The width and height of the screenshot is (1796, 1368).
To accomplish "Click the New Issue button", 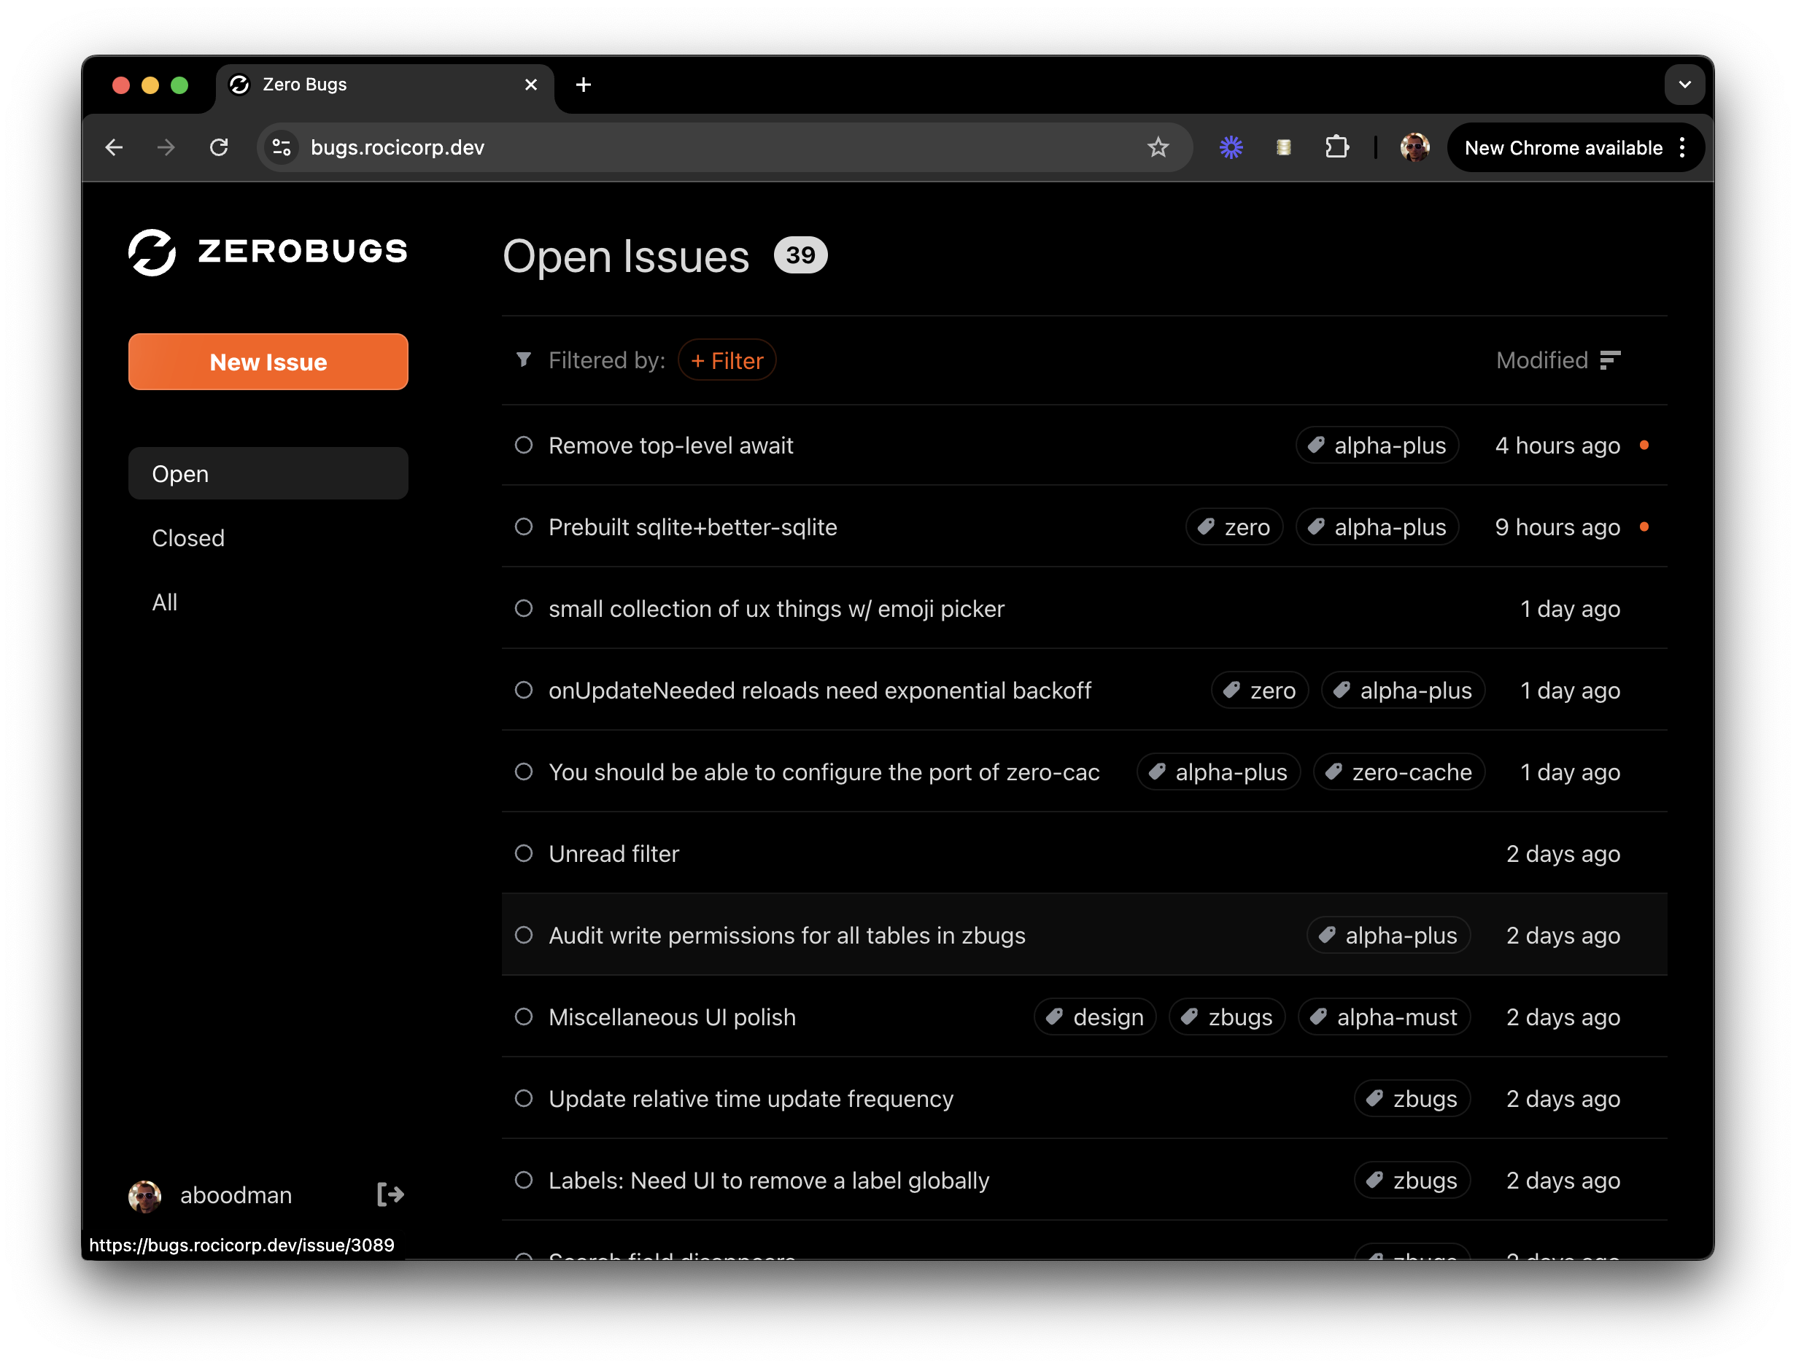I will 268,362.
